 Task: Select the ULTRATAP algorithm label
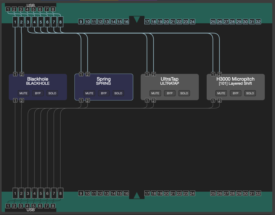click(x=169, y=83)
